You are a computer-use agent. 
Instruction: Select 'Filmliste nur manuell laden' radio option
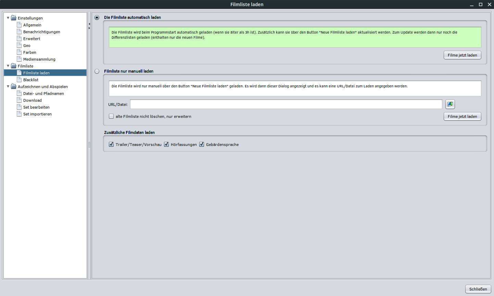[x=97, y=71]
